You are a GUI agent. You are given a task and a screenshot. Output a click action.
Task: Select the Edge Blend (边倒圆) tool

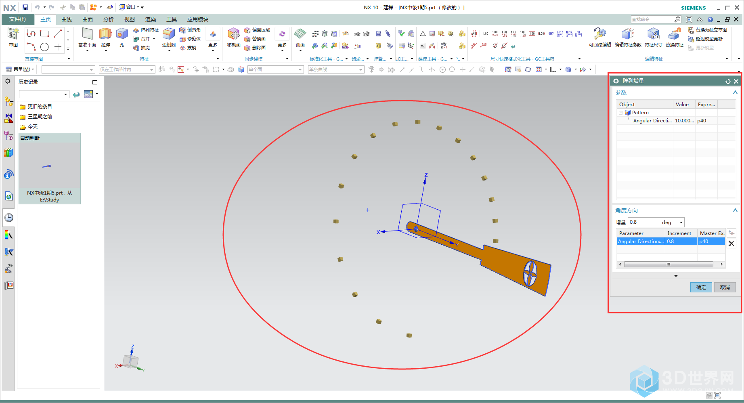pos(169,38)
